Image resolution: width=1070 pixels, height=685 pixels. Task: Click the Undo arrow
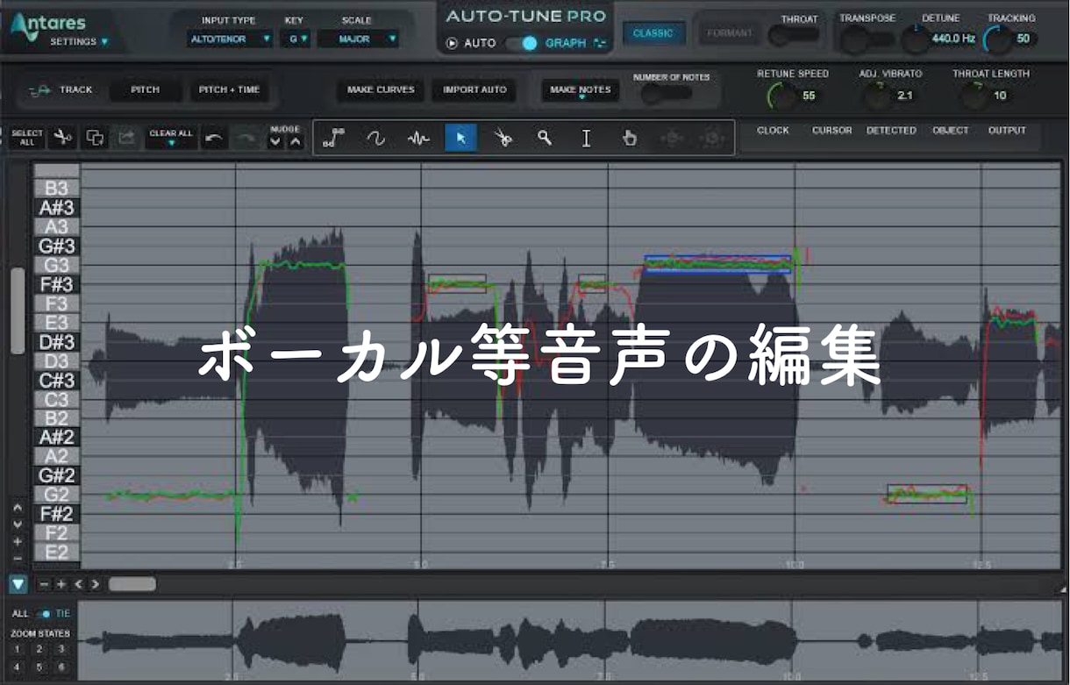click(214, 138)
